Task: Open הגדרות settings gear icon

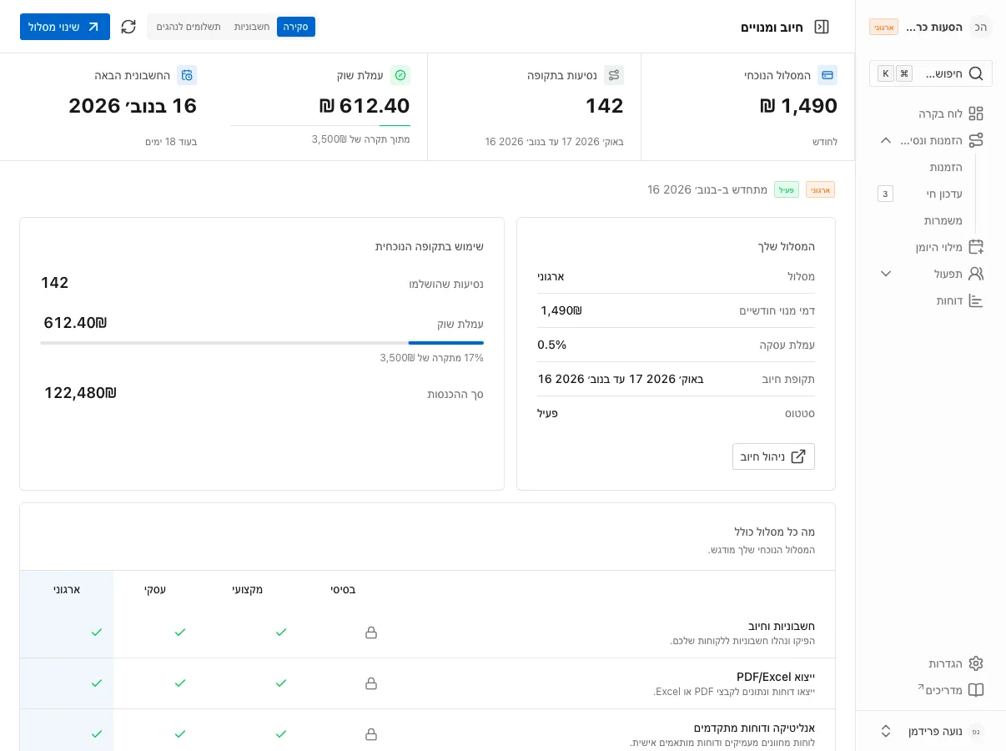Action: click(x=976, y=663)
